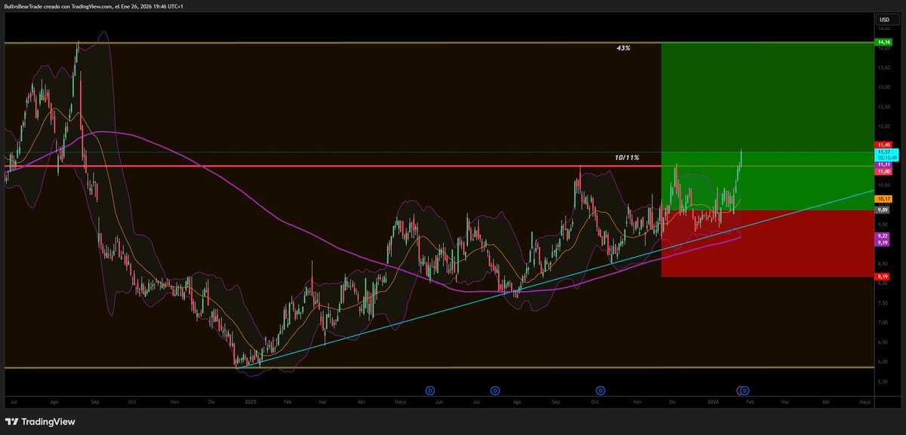906x435 pixels.
Task: Select the red 11,00 price label
Action: 883,171
